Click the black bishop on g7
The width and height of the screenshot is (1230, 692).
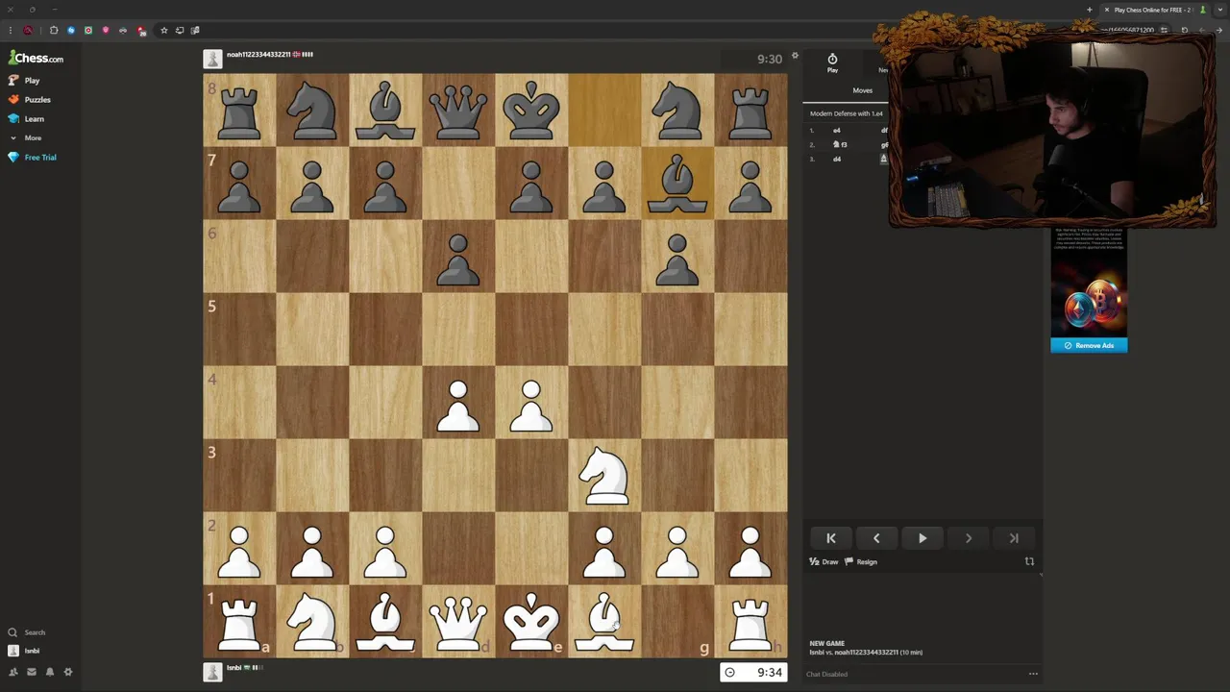click(x=677, y=184)
